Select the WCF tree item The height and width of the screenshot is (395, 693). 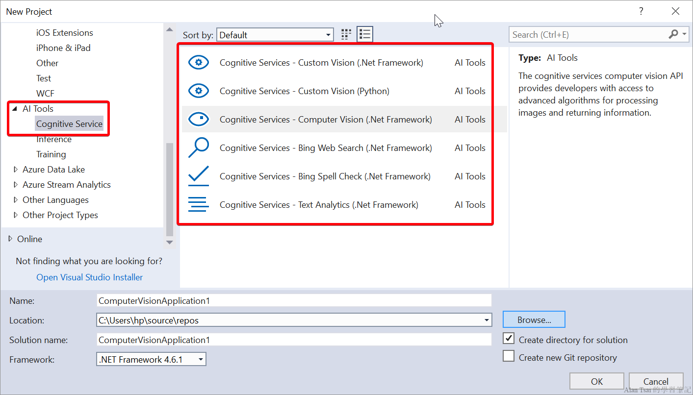pos(45,94)
